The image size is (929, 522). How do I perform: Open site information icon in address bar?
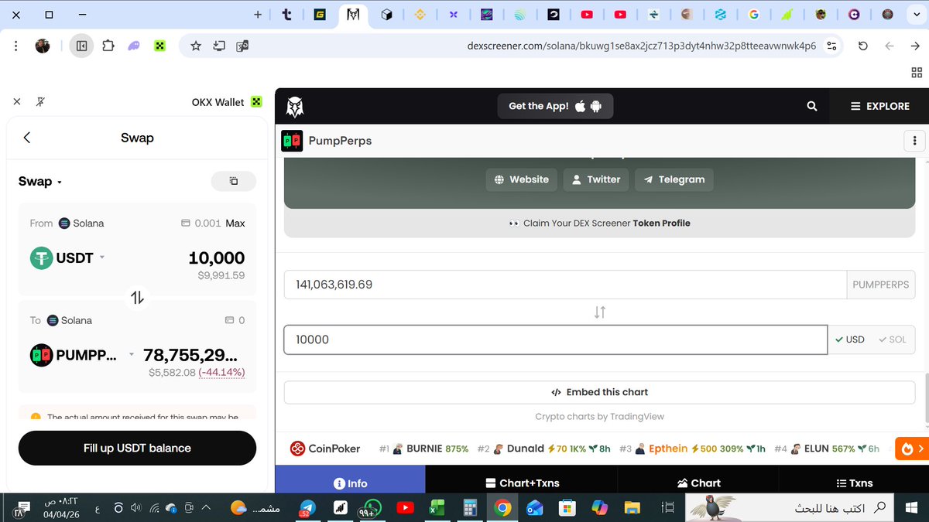tap(832, 46)
